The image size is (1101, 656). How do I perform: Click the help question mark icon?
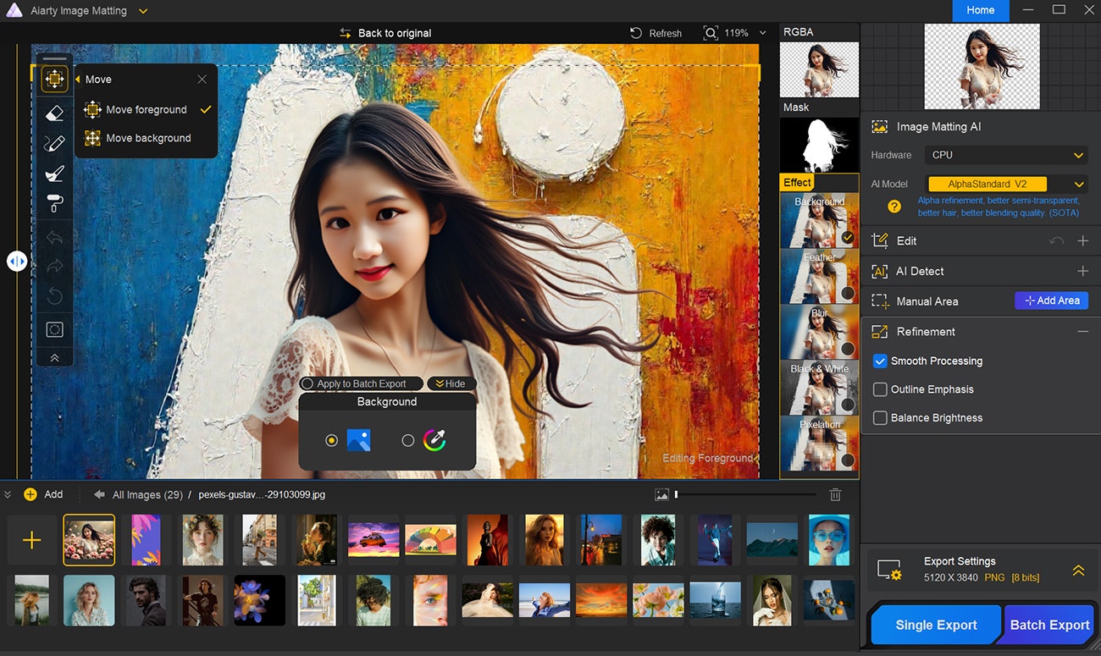(894, 207)
